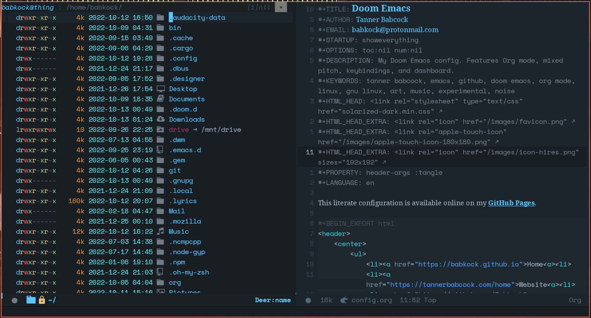Select the .dwm directory name

(177, 140)
